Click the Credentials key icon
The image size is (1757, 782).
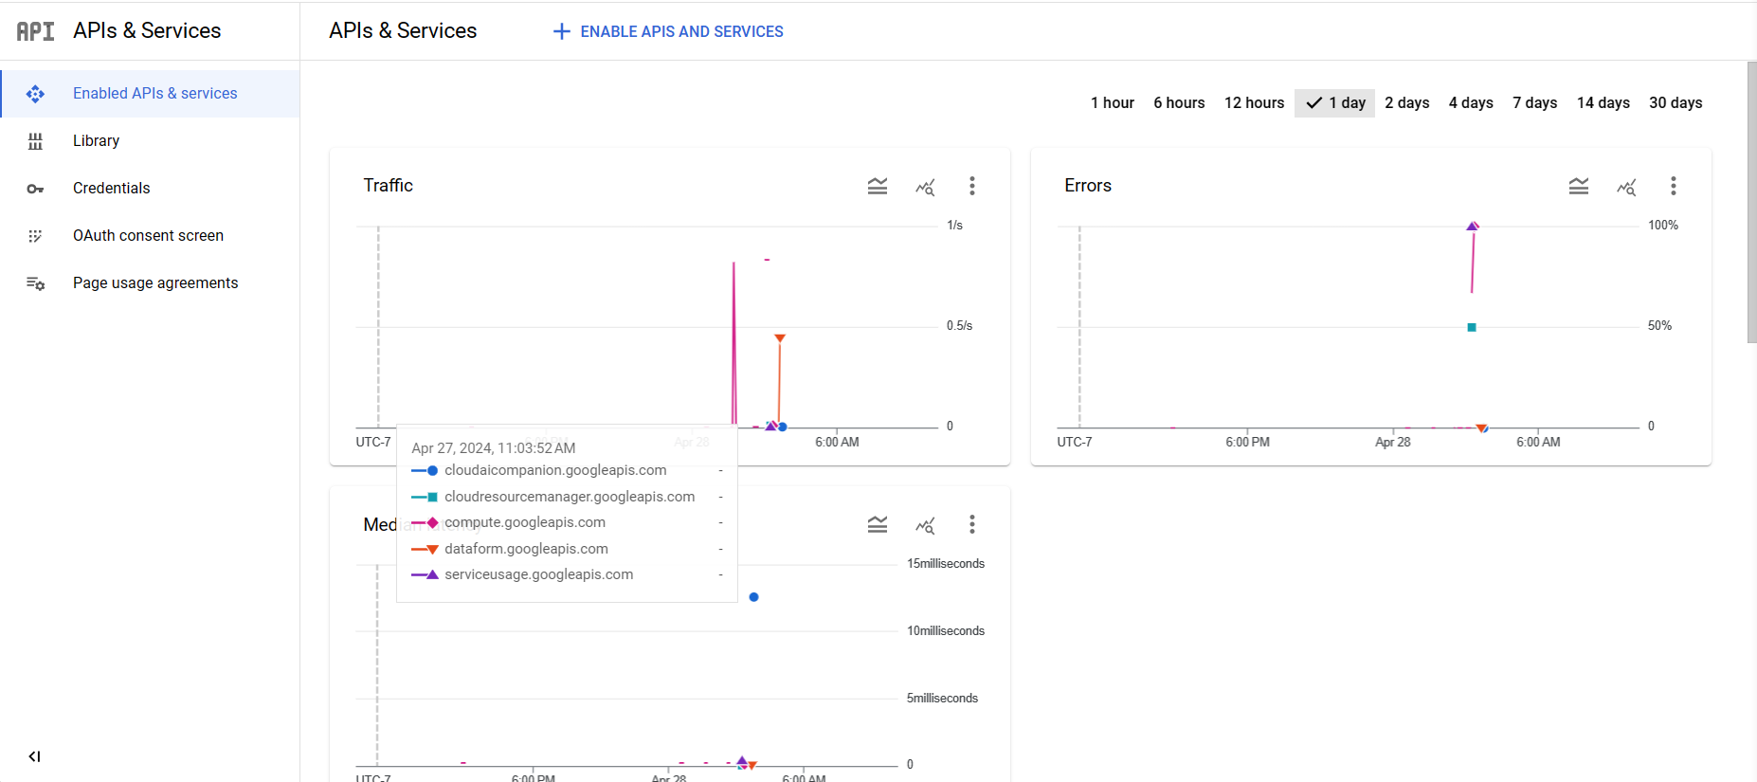click(35, 189)
